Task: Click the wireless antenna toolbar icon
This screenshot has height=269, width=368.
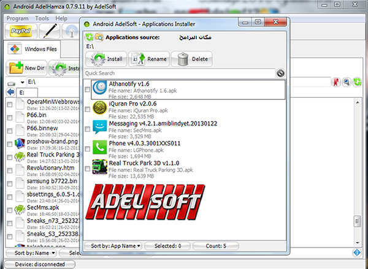Action: click(x=71, y=31)
